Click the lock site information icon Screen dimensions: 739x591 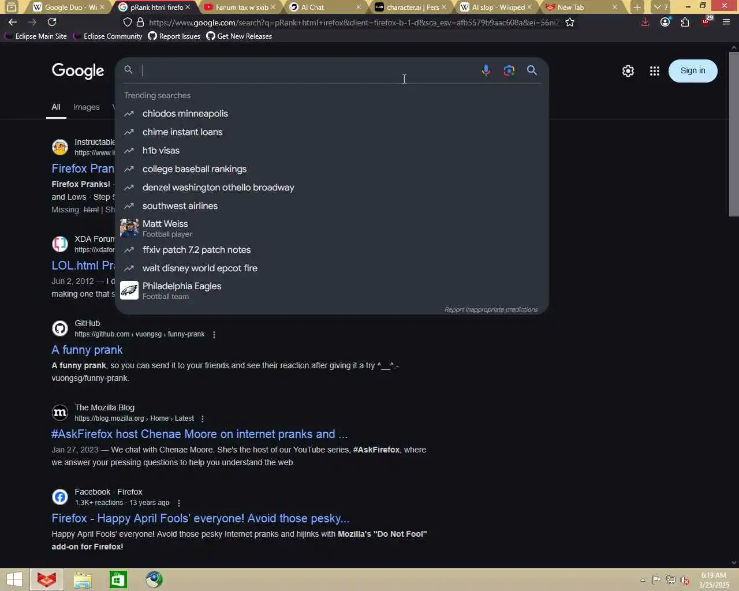(140, 23)
